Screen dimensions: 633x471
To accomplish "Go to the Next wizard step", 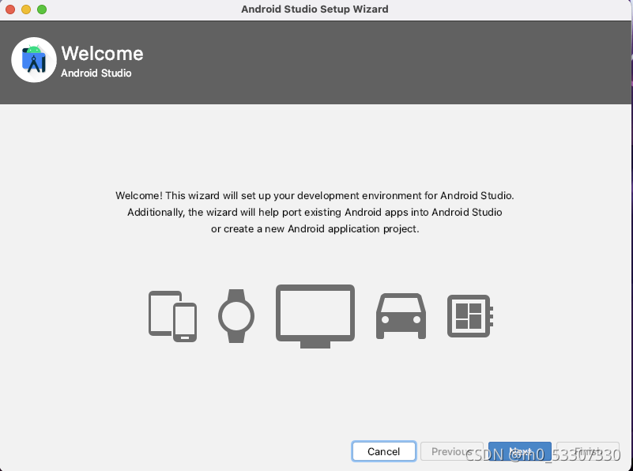I will (x=519, y=451).
